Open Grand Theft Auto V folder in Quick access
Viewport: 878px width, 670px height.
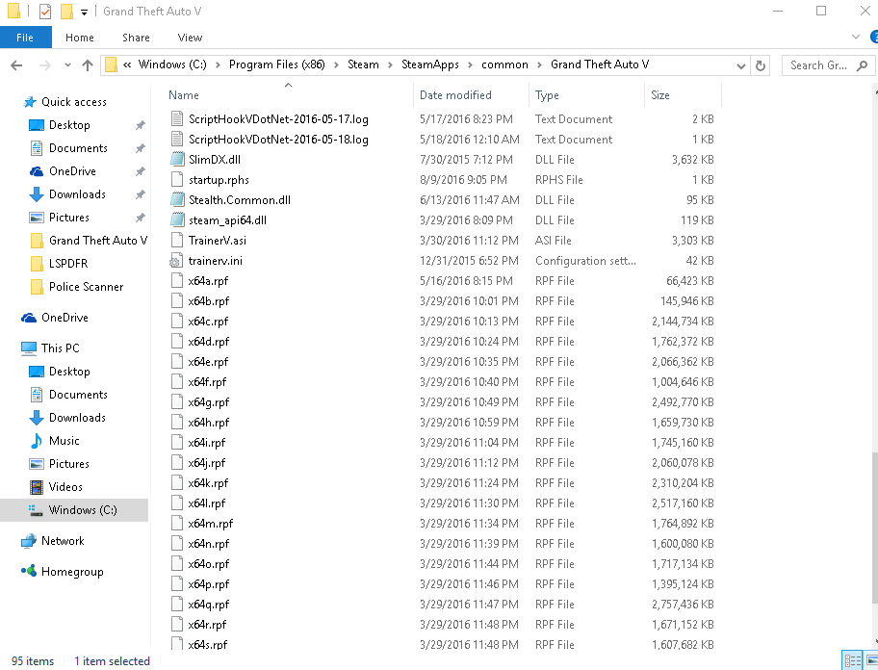point(98,241)
